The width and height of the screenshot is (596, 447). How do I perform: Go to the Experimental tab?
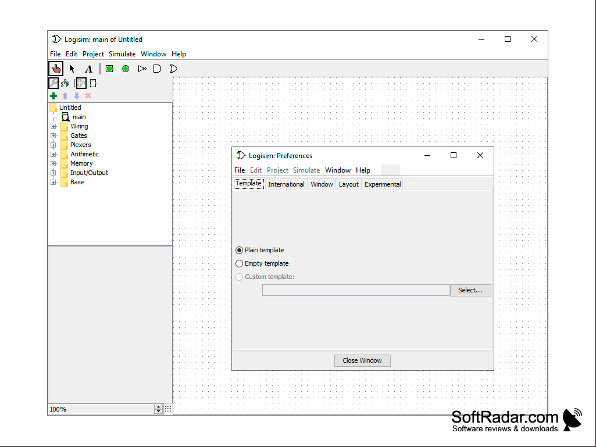pos(383,184)
